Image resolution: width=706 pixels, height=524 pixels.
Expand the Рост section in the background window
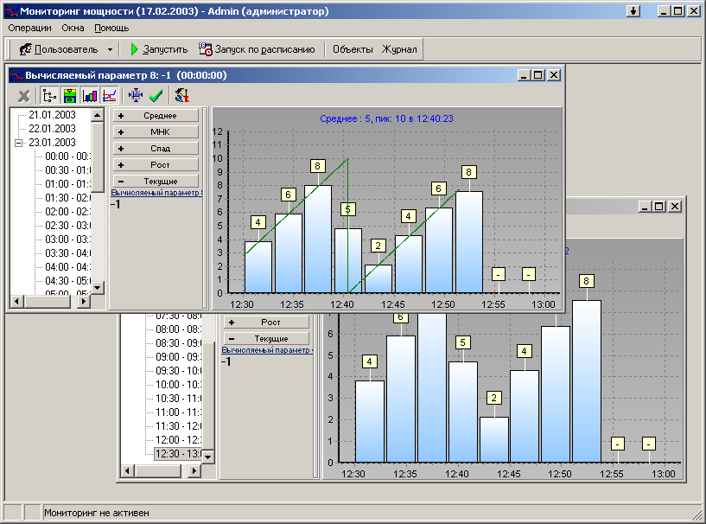pyautogui.click(x=266, y=323)
